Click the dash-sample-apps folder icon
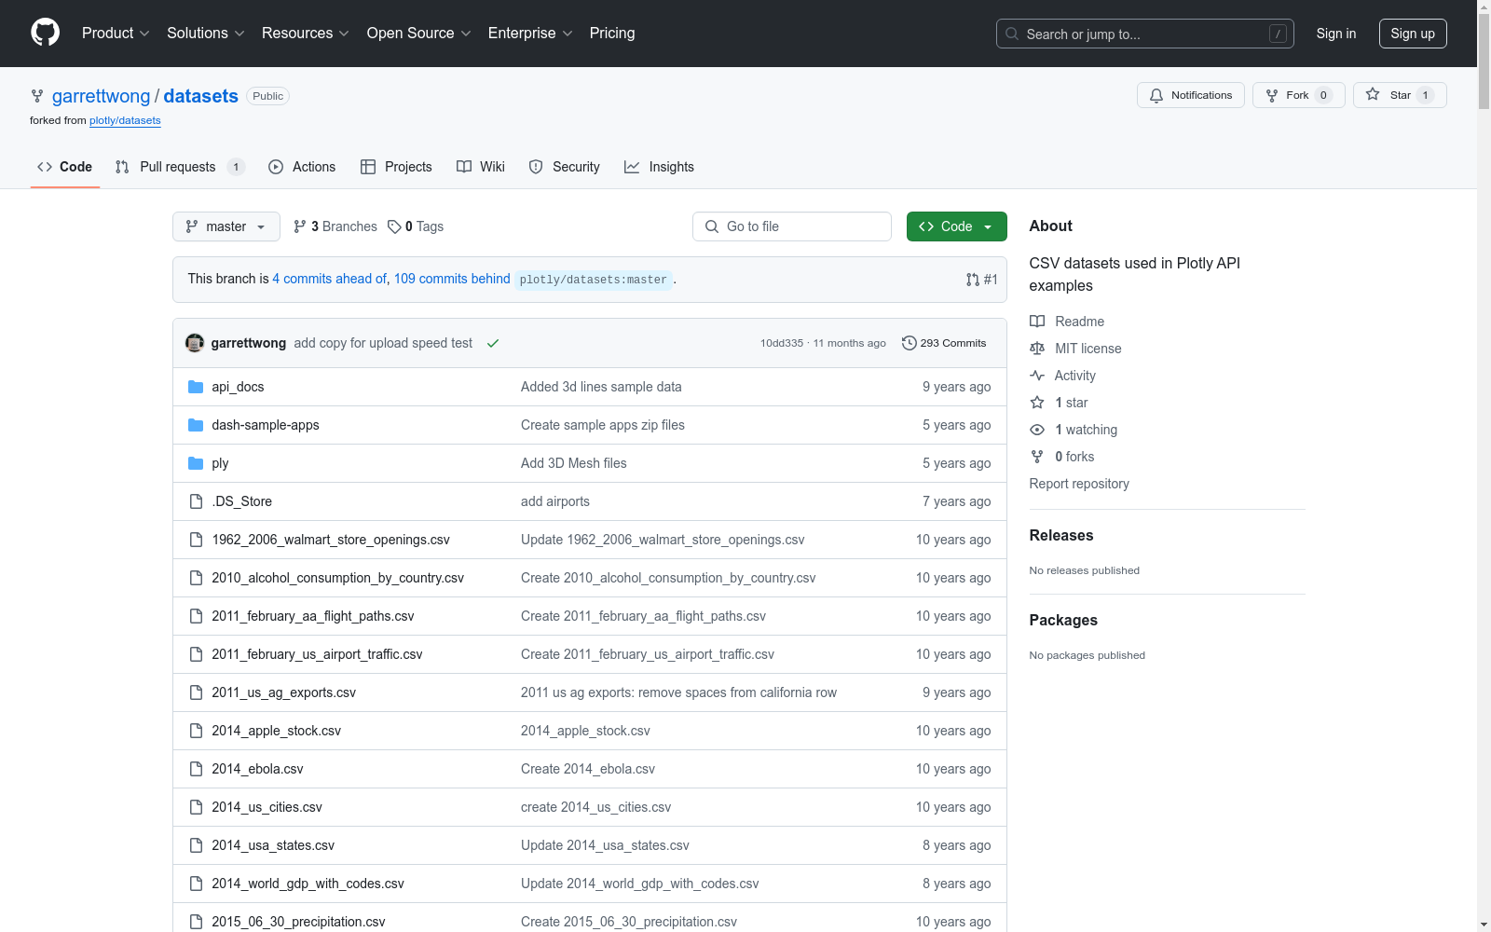This screenshot has width=1491, height=932. coord(196,425)
